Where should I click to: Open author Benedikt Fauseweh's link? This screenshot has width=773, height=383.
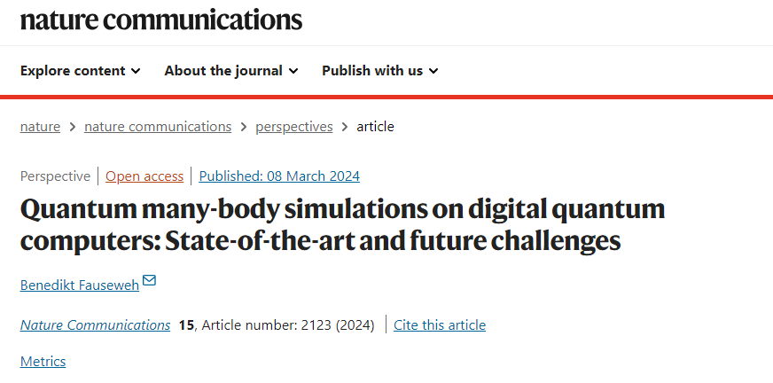pyautogui.click(x=80, y=285)
